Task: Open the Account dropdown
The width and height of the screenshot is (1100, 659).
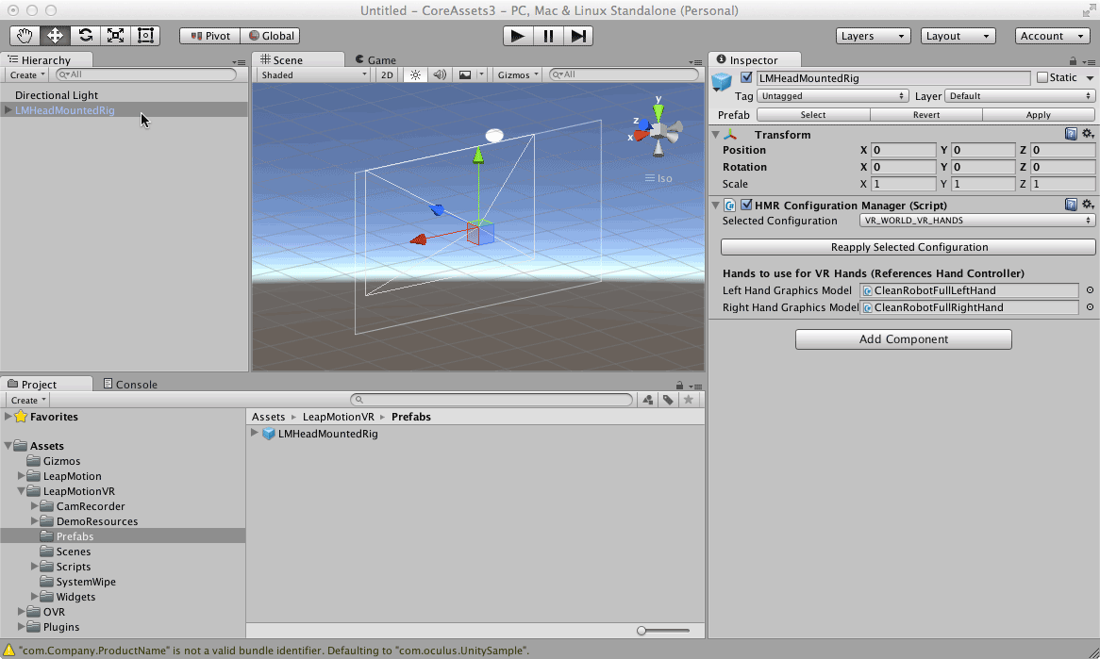Action: pos(1052,36)
